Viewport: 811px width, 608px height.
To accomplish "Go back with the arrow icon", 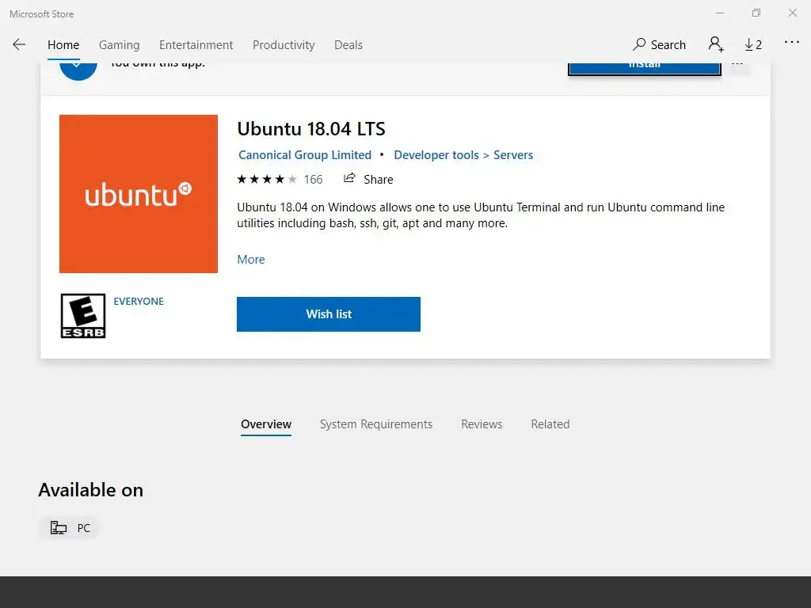I will (19, 44).
